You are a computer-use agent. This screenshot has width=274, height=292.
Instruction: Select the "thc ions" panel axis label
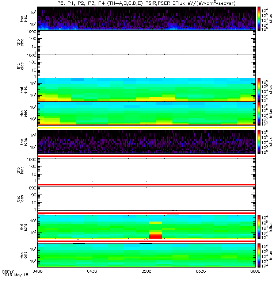point(20,199)
